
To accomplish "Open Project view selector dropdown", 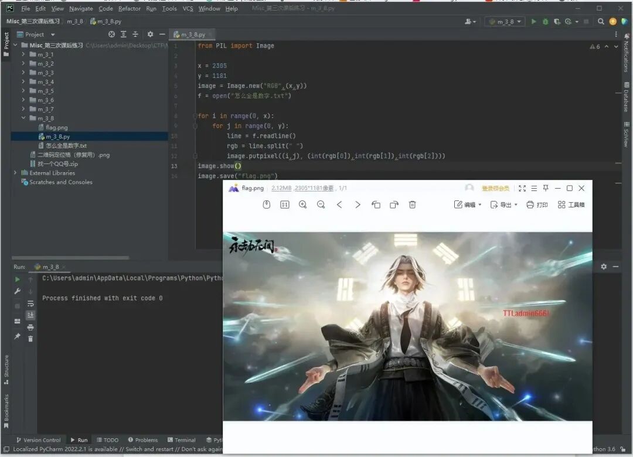I will click(x=36, y=35).
